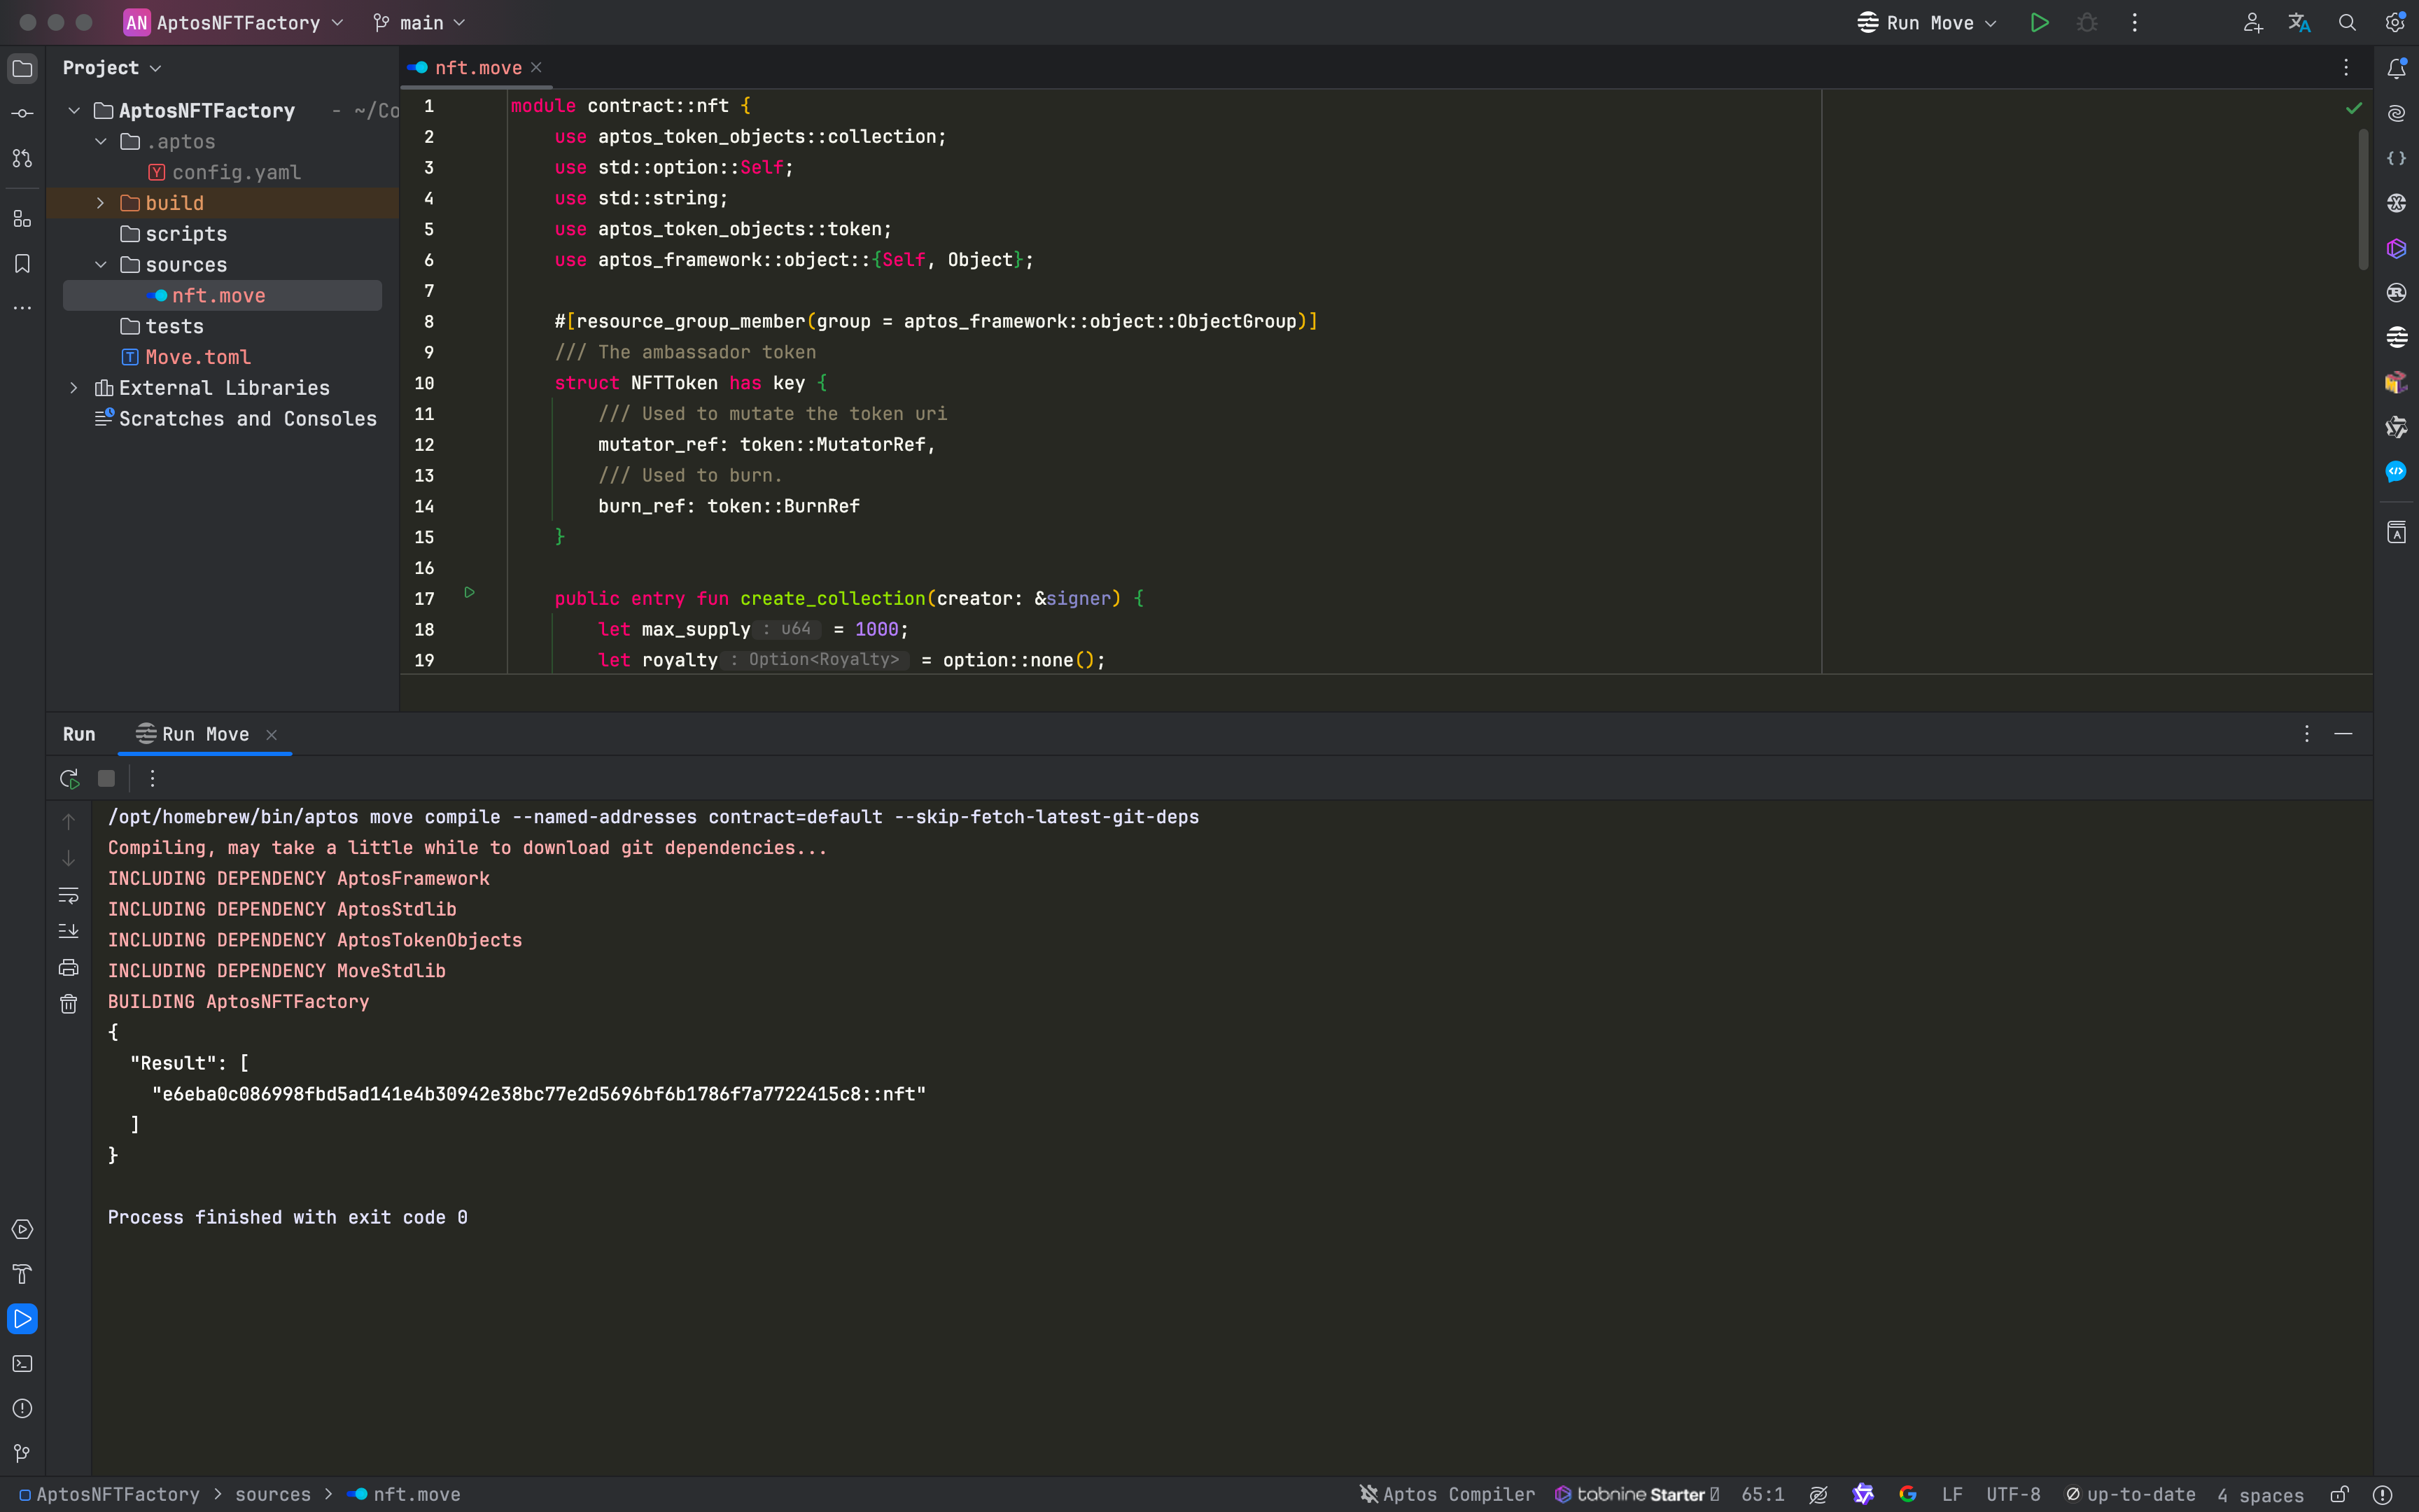This screenshot has height=1512, width=2419.
Task: Run create_collection via gutter arrow
Action: tap(469, 592)
